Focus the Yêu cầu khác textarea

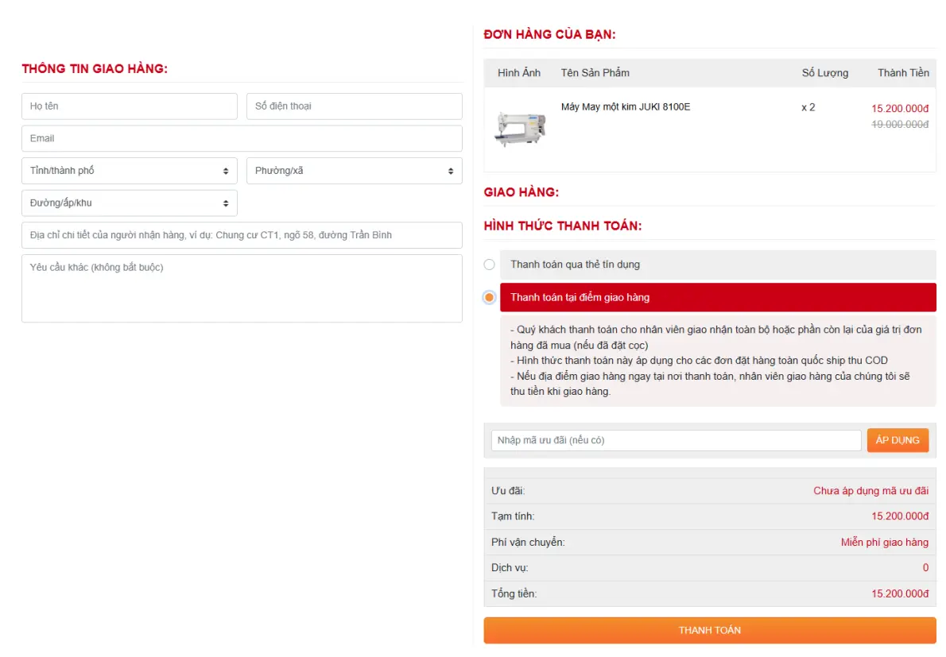pos(242,288)
